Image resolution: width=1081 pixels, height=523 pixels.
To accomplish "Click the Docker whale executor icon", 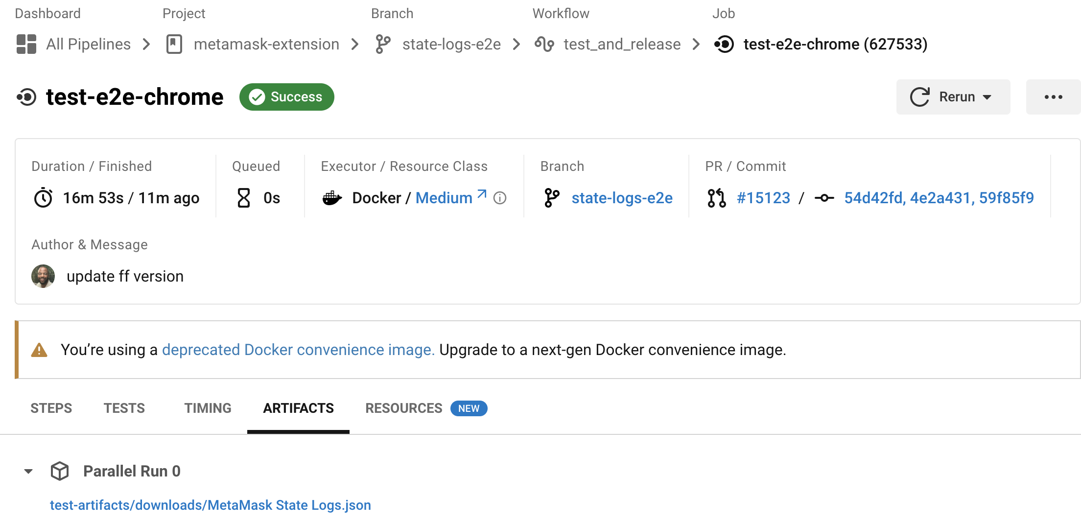I will click(x=332, y=198).
